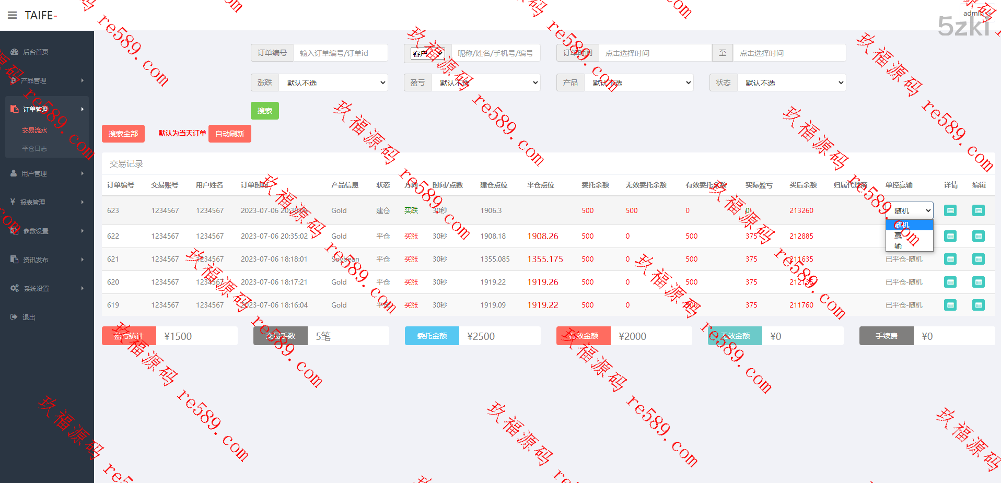Select 赢 in the open dropdown list
Screen dimensions: 1001x483
pos(910,235)
